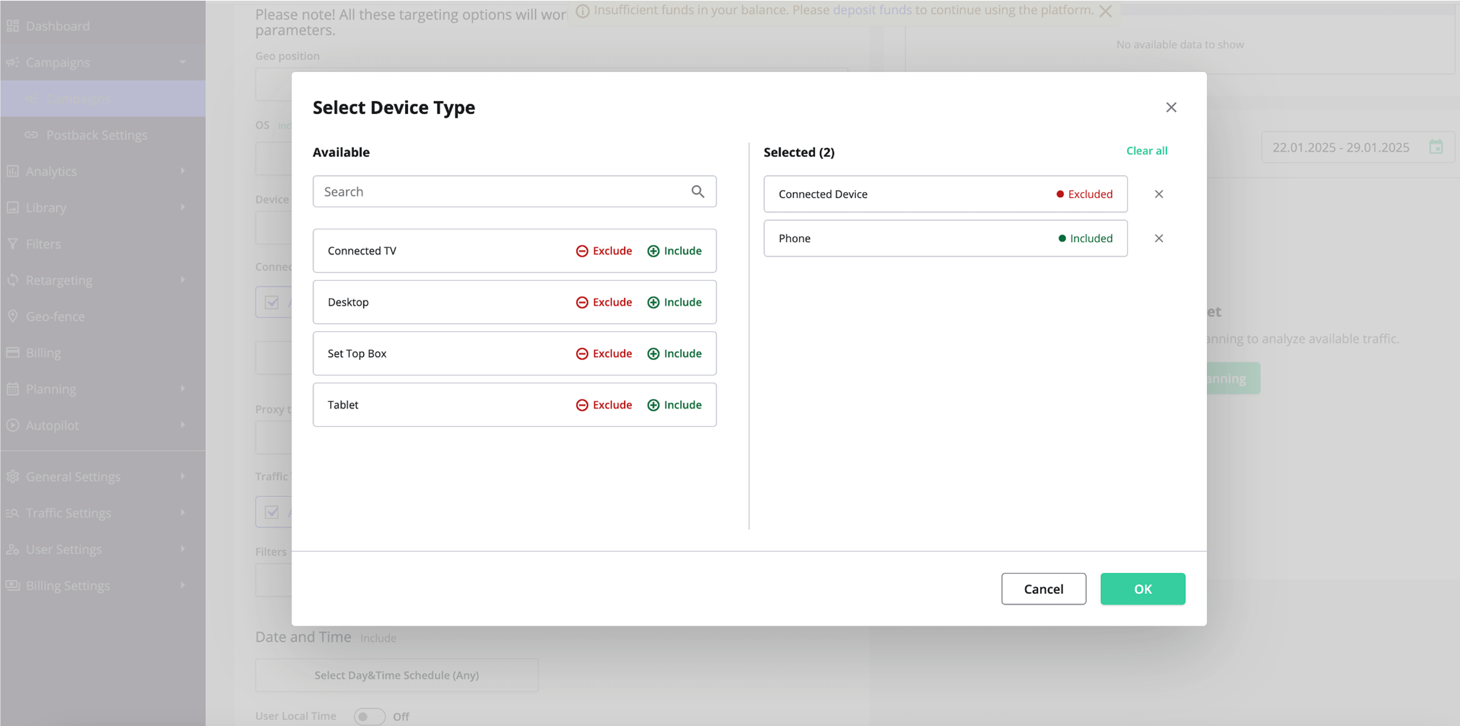The image size is (1460, 726).
Task: Click the Billing Settings icon
Action: (12, 586)
